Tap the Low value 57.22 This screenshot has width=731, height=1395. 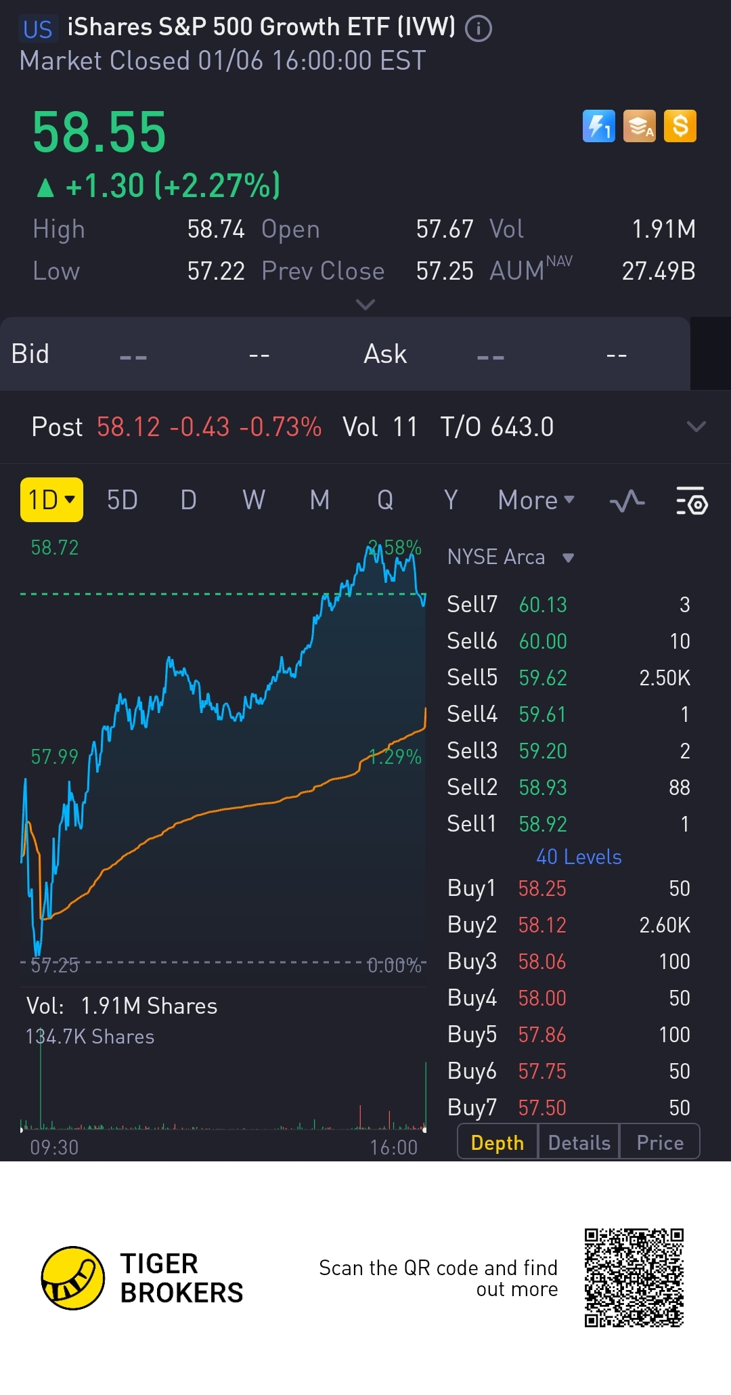click(x=216, y=271)
